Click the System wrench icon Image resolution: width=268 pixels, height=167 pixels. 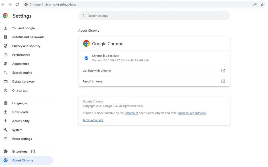pyautogui.click(x=6, y=130)
